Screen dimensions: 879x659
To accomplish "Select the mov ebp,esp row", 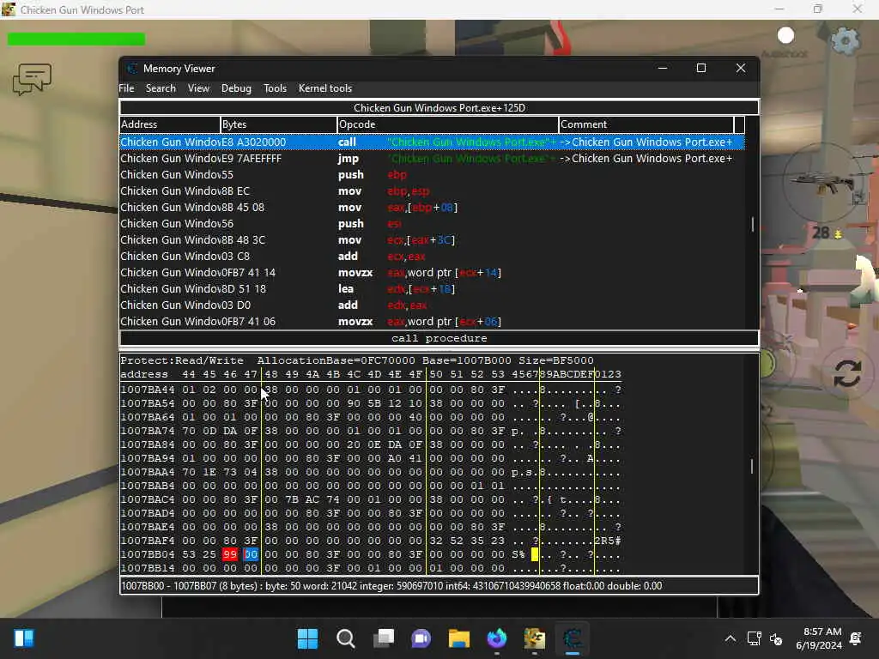I will click(x=432, y=191).
